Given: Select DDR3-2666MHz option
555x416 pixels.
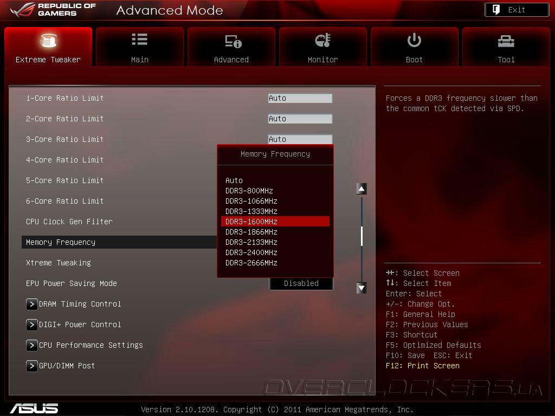Looking at the screenshot, I should [x=275, y=263].
